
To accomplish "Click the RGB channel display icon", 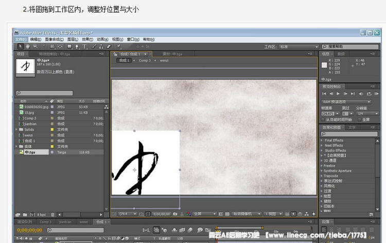I will (x=188, y=214).
